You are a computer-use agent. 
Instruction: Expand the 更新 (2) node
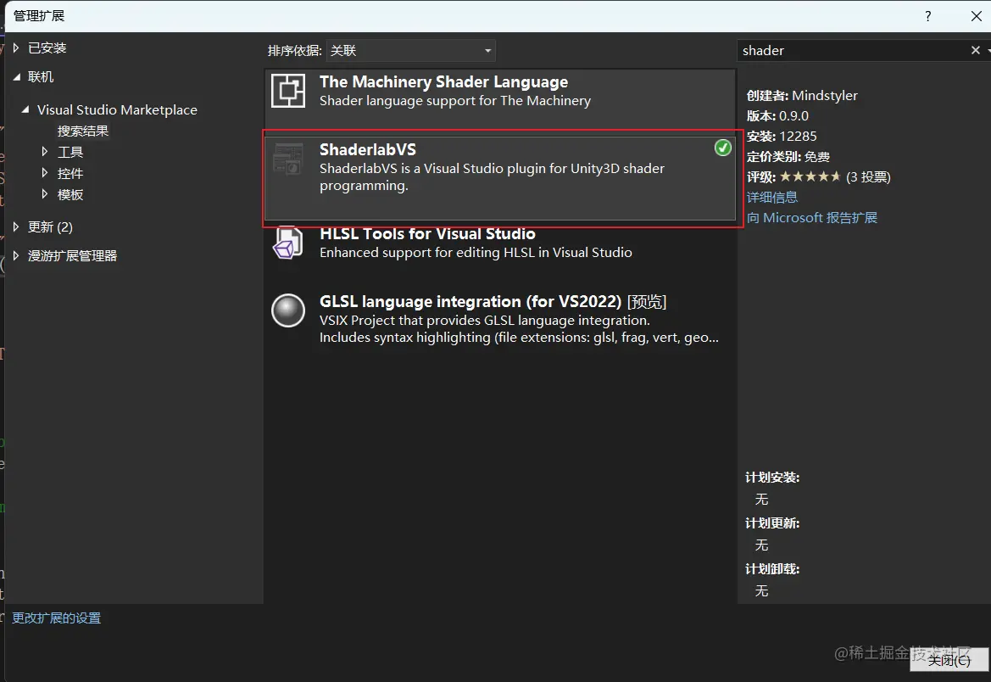point(16,226)
